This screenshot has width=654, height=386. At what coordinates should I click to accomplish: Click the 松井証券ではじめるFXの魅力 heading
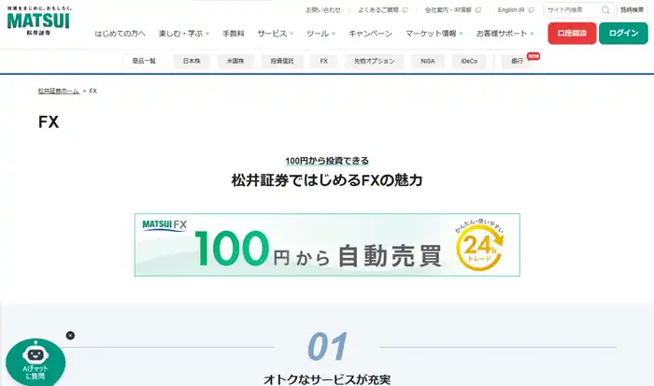pos(327,180)
